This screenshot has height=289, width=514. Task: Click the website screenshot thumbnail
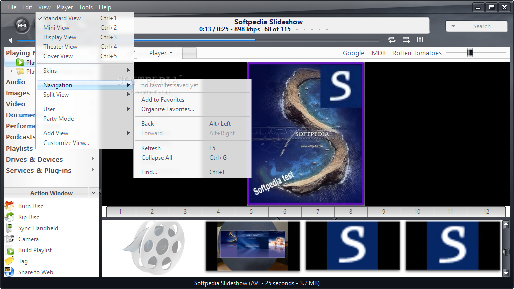coord(252,246)
